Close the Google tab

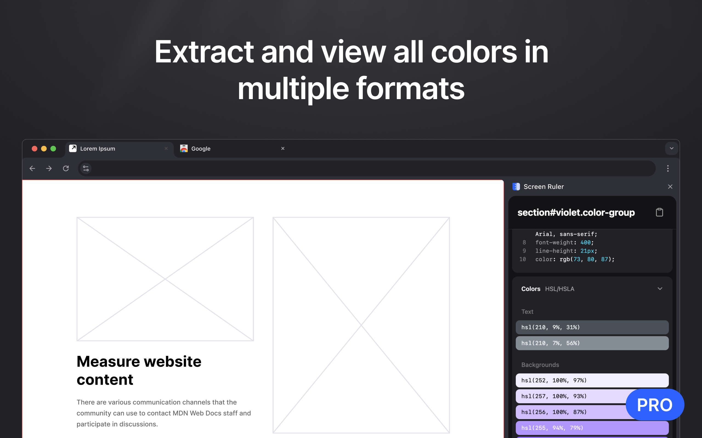(283, 148)
